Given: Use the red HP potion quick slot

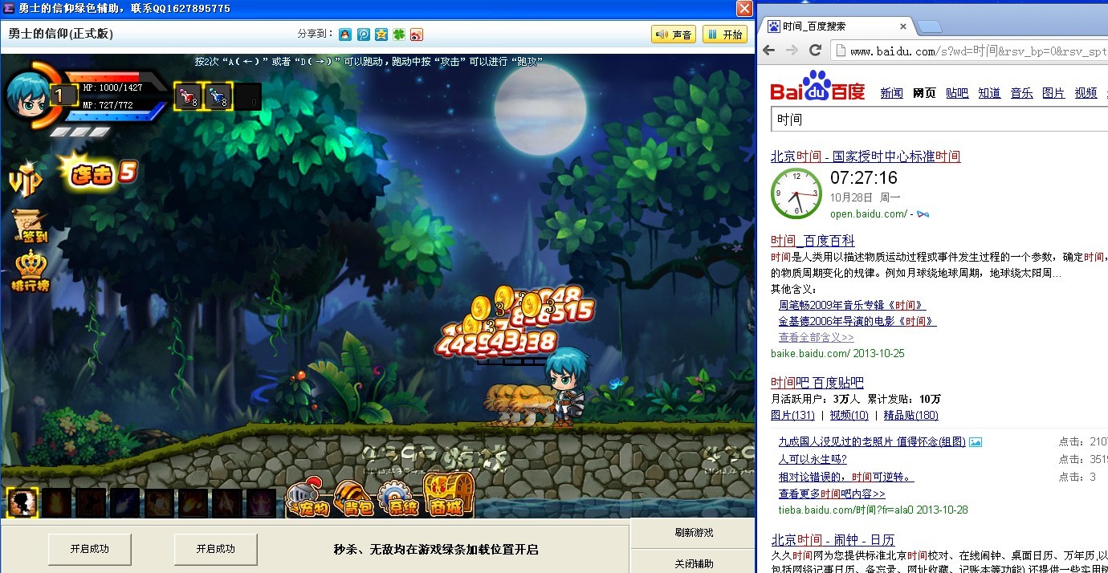Looking at the screenshot, I should coord(188,96).
